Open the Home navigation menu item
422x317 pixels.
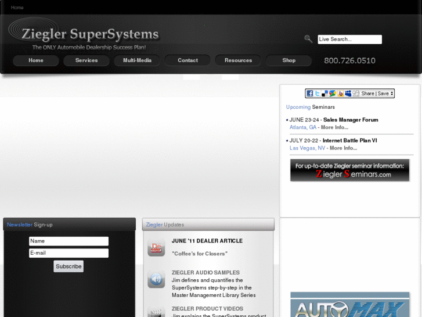36,60
